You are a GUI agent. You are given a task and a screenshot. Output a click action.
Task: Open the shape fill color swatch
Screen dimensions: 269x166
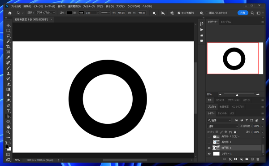(69, 13)
